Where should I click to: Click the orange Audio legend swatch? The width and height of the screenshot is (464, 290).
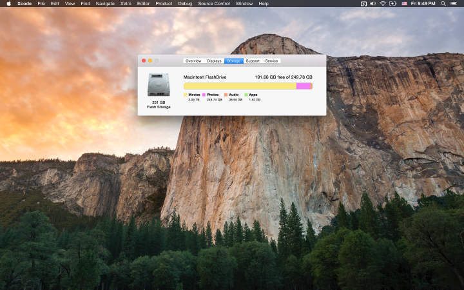(226, 95)
